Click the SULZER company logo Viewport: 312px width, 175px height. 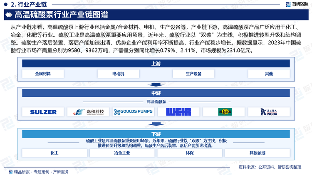(x=43, y=112)
